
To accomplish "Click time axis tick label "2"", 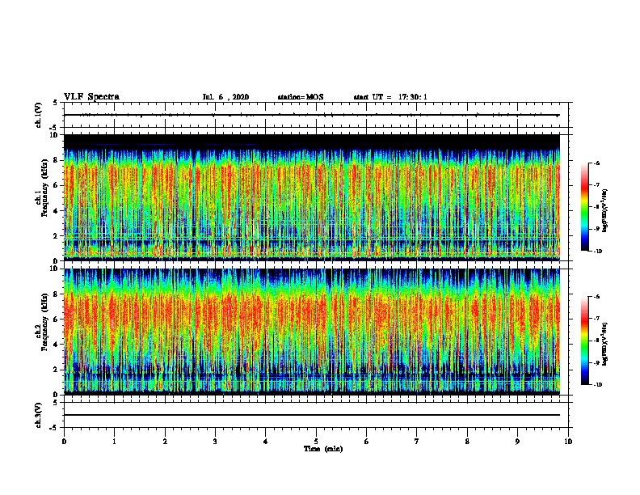I will click(x=165, y=441).
